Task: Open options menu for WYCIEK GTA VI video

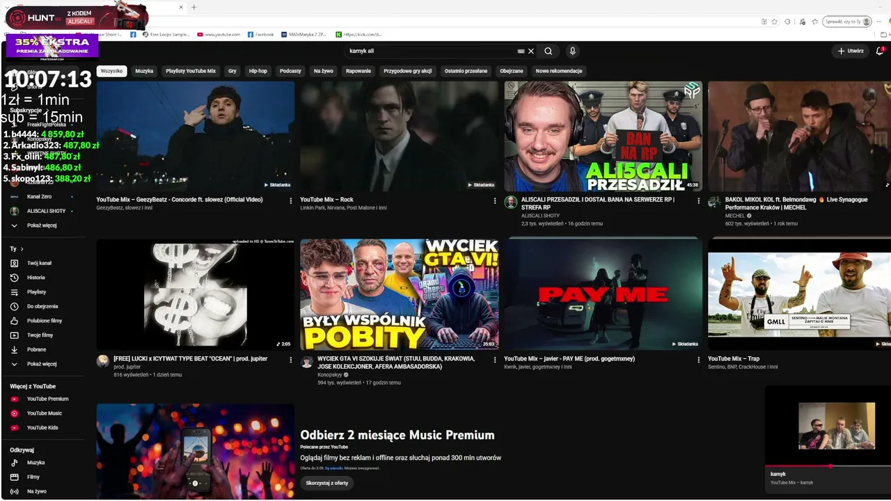Action: [495, 360]
